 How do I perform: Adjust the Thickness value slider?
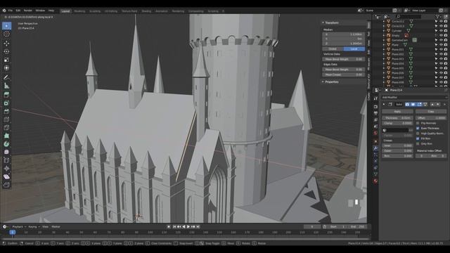click(397, 118)
